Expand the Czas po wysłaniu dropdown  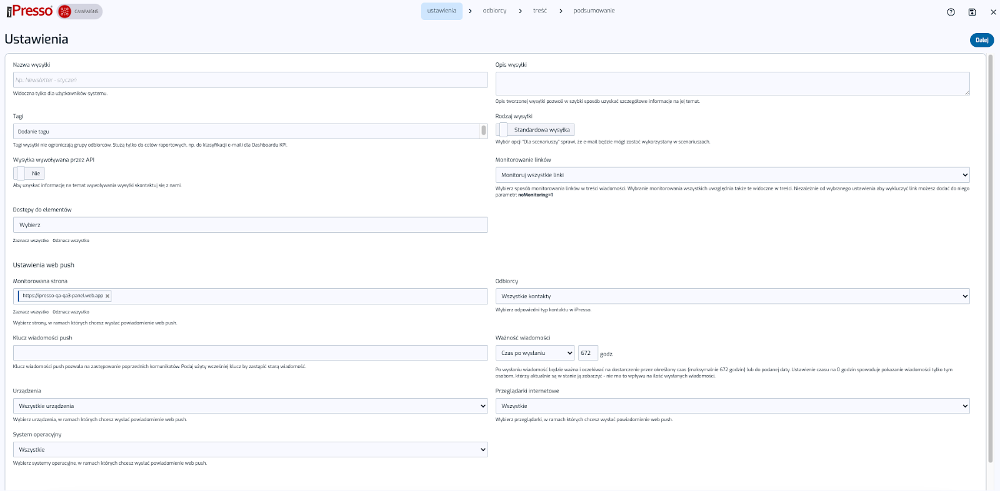pos(535,353)
